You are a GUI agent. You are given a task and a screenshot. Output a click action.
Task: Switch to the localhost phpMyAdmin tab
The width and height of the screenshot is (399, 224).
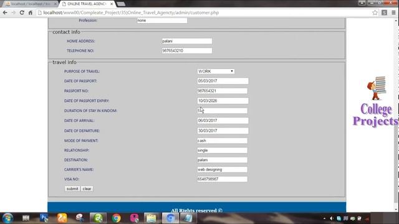[x=31, y=4]
